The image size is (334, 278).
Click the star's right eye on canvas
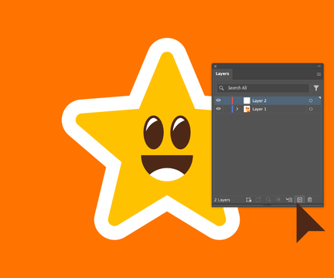point(180,132)
